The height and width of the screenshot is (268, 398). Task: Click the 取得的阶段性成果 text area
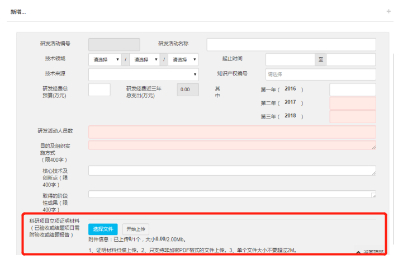coord(231,194)
